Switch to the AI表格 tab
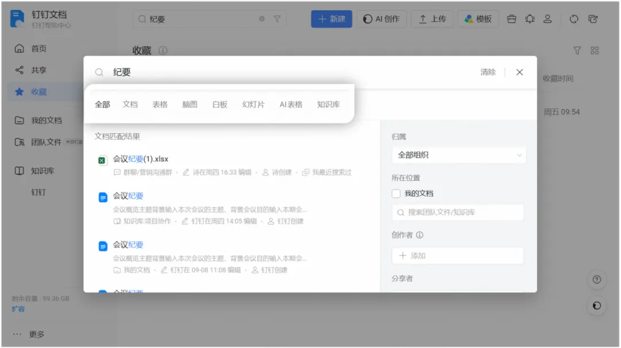The image size is (621, 348). coord(291,105)
